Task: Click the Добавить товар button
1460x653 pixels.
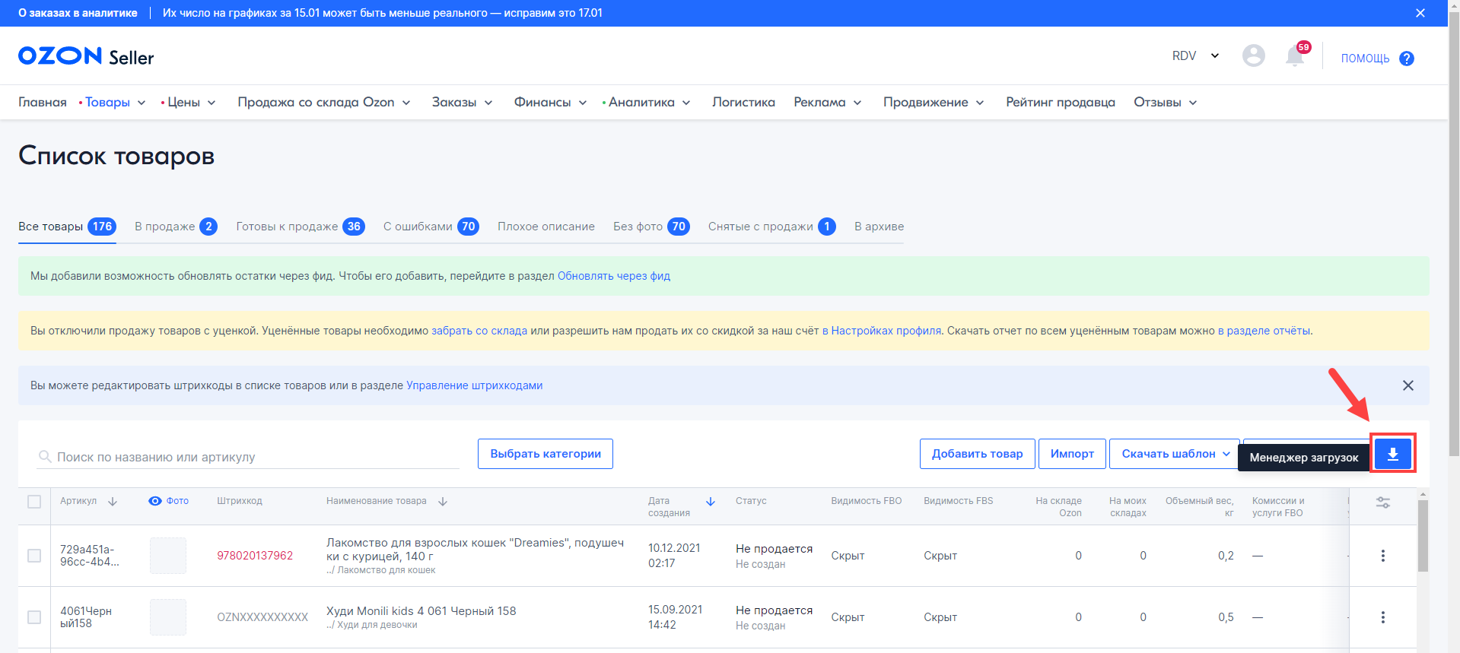Action: pyautogui.click(x=977, y=454)
